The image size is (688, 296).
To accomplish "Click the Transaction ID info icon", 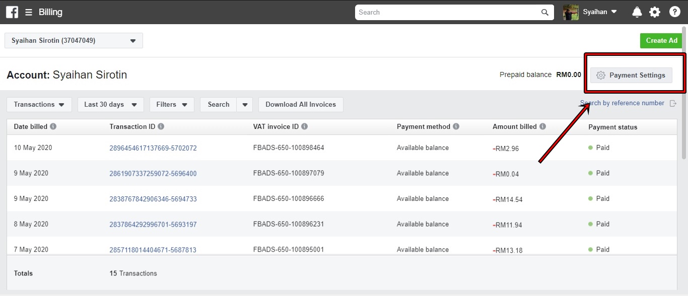I will tap(161, 127).
